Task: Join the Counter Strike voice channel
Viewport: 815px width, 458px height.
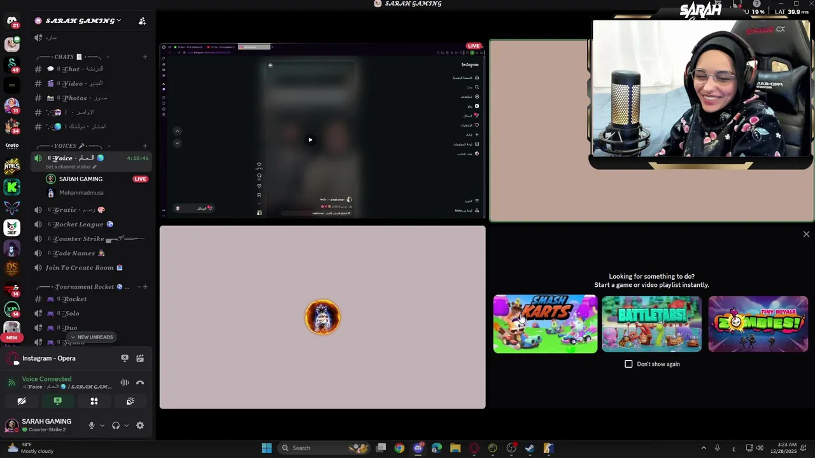Action: (x=91, y=239)
